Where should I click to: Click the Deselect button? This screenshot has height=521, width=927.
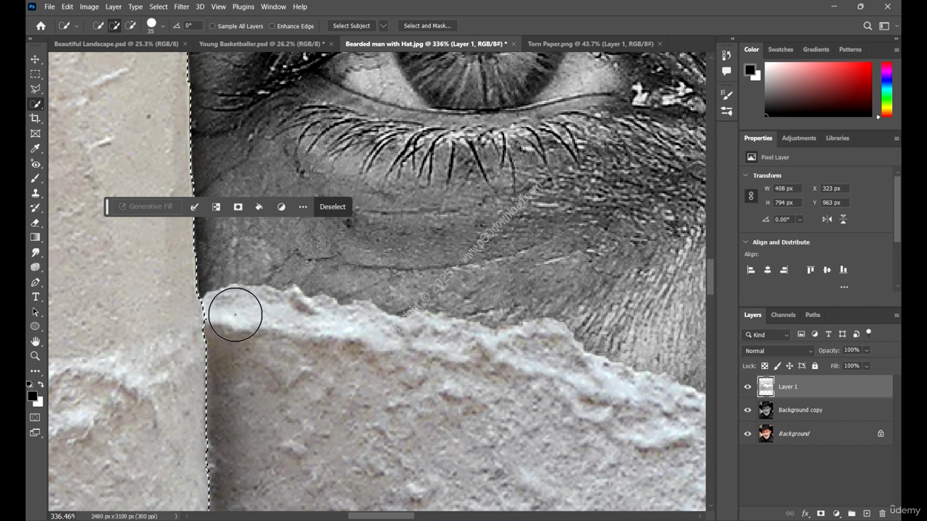coord(332,207)
